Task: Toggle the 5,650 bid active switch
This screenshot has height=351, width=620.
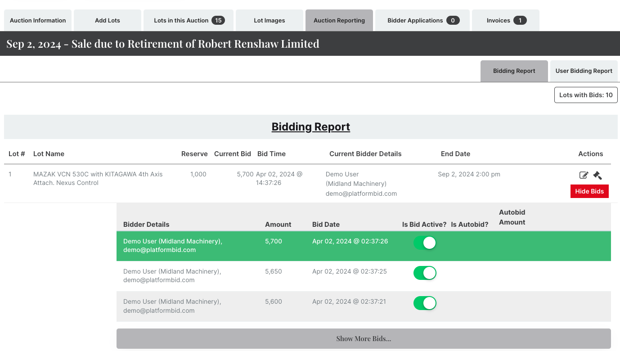Action: pos(425,273)
